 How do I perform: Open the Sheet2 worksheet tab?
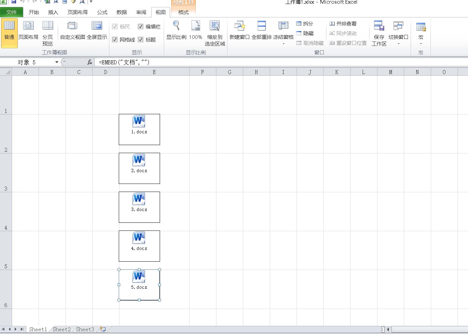click(x=62, y=329)
